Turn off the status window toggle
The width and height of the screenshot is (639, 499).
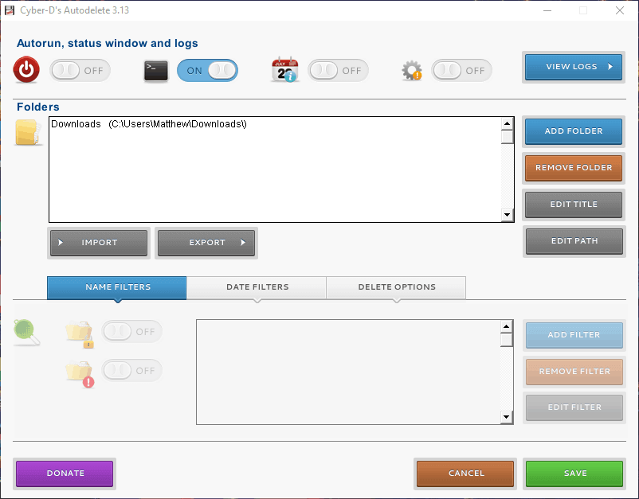tap(207, 70)
